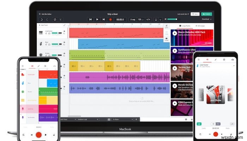This screenshot has height=141, width=247.
Task: Tap the cloud upload icon on iPhone
Action: pos(54,66)
